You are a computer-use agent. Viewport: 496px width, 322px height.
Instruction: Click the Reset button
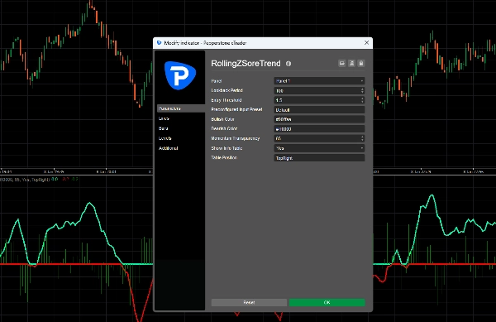click(x=249, y=302)
